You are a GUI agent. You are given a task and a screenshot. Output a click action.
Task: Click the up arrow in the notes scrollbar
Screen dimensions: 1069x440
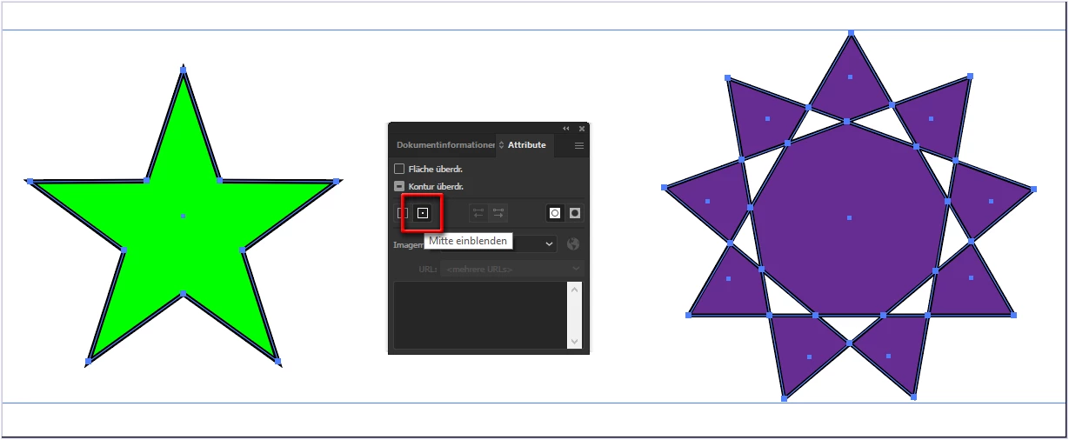click(574, 290)
